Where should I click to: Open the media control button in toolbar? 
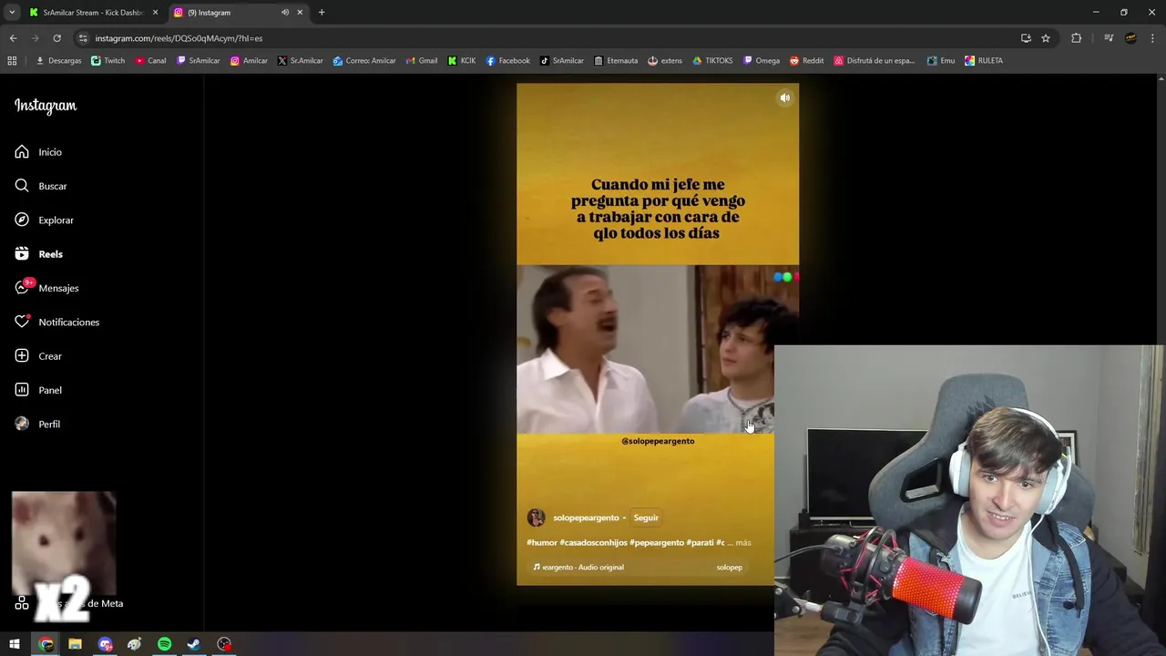click(1109, 38)
